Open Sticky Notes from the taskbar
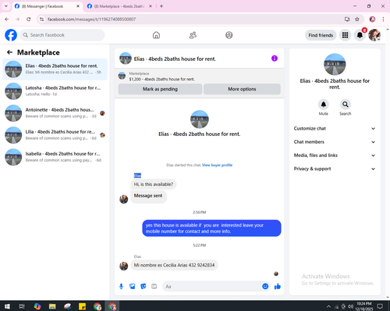 click(x=83, y=306)
